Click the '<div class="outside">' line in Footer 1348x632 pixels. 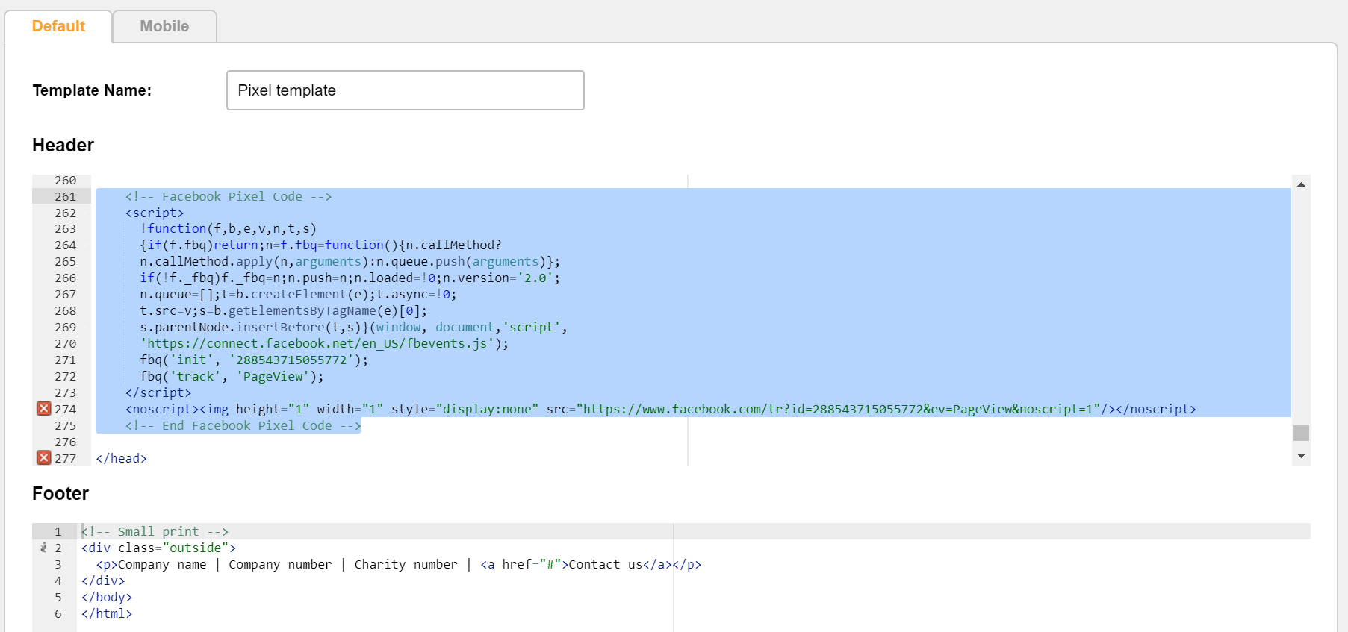[x=158, y=548]
